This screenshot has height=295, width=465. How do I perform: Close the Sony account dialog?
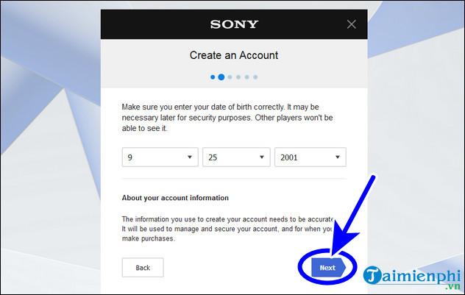(352, 24)
